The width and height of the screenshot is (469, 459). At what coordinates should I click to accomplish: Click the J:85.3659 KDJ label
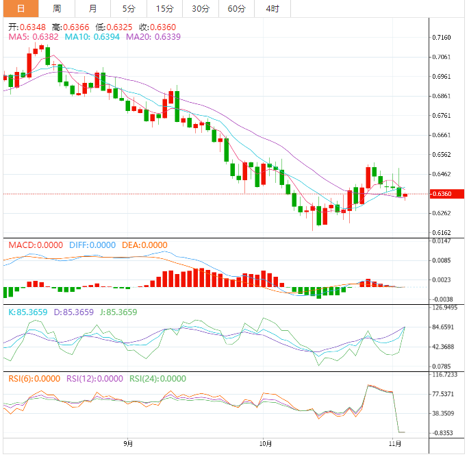tap(118, 312)
